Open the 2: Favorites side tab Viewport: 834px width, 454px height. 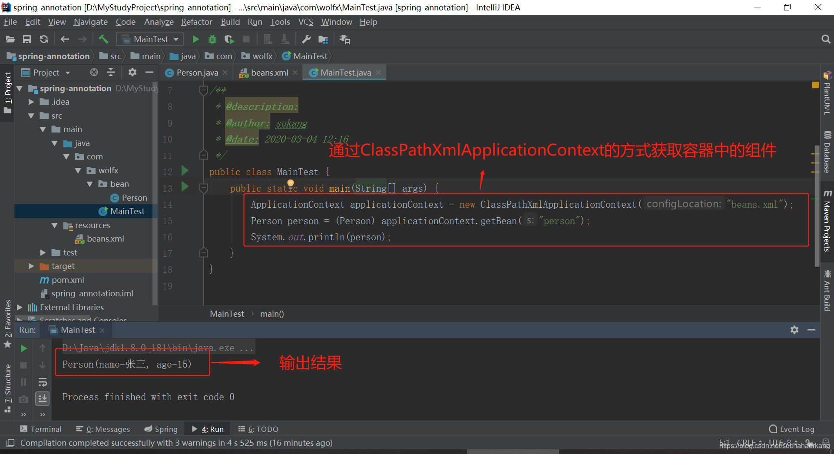pos(8,324)
